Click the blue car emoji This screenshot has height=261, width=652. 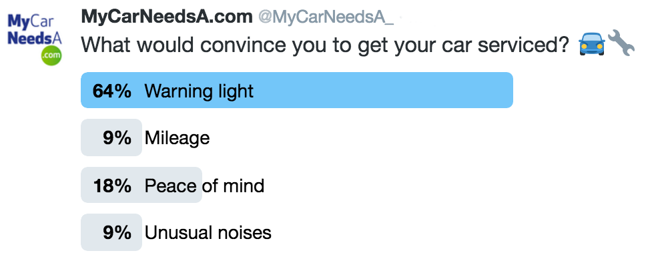click(x=592, y=44)
